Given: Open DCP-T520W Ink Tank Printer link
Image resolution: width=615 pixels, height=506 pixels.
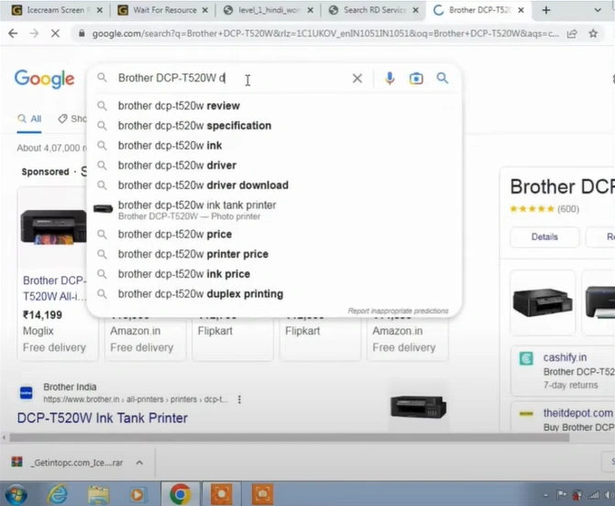Looking at the screenshot, I should tap(102, 418).
